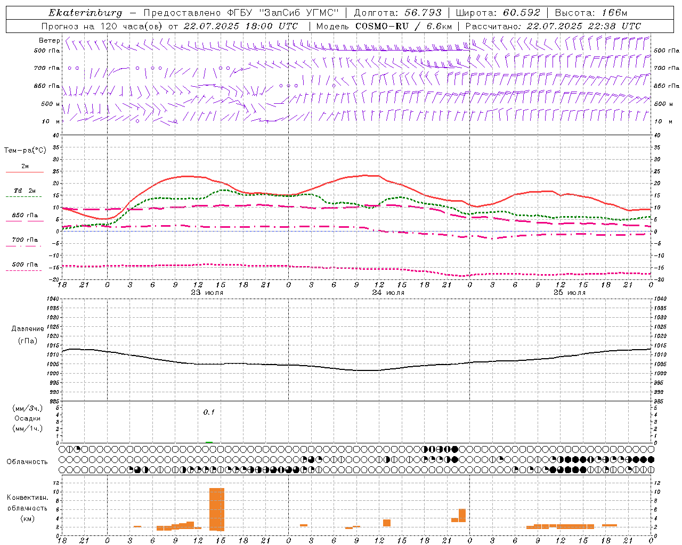Click the Тем-ра(°C) axis label
This screenshot has width=682, height=545.
click(x=25, y=151)
